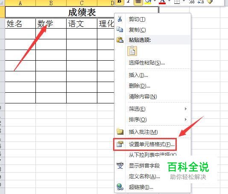Choose 删除(D)... from the context menu

click(x=153, y=86)
